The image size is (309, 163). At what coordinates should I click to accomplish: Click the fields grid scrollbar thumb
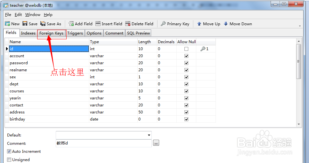pyautogui.click(x=299, y=61)
